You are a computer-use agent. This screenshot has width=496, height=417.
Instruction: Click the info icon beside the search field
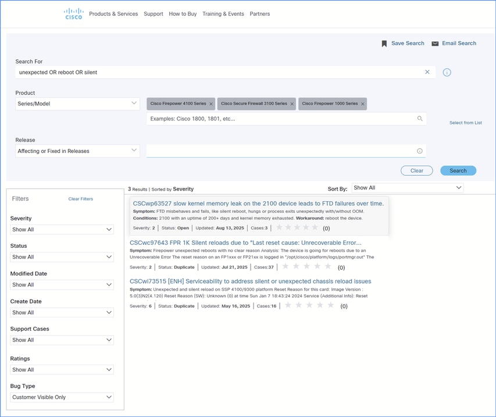coord(447,73)
